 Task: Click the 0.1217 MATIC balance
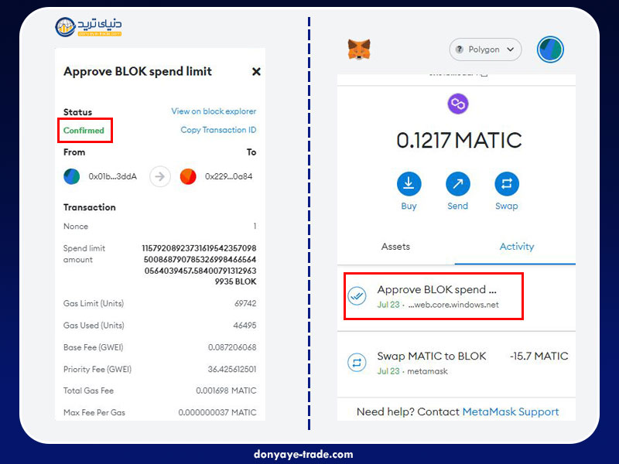(459, 141)
